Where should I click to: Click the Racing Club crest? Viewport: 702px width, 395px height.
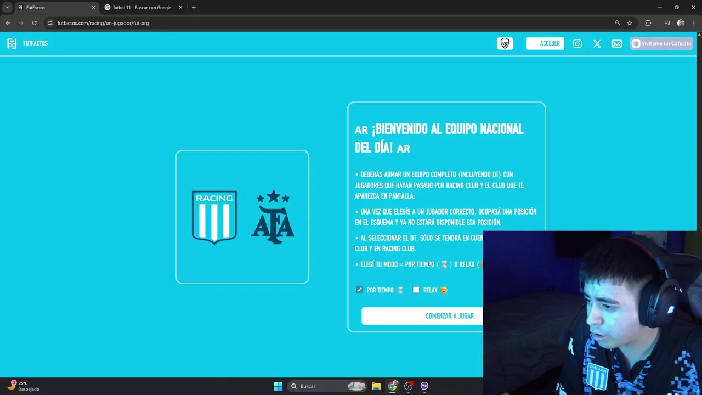point(214,217)
